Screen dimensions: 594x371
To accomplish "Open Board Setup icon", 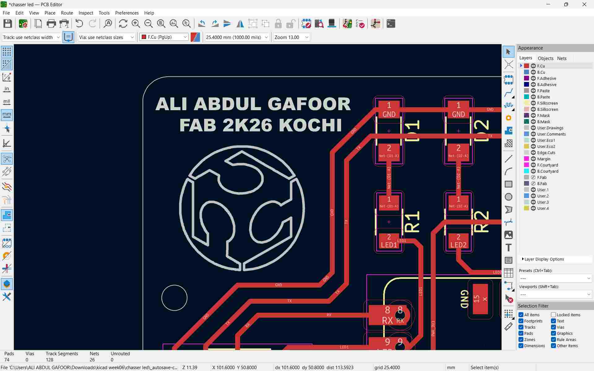I will (23, 24).
